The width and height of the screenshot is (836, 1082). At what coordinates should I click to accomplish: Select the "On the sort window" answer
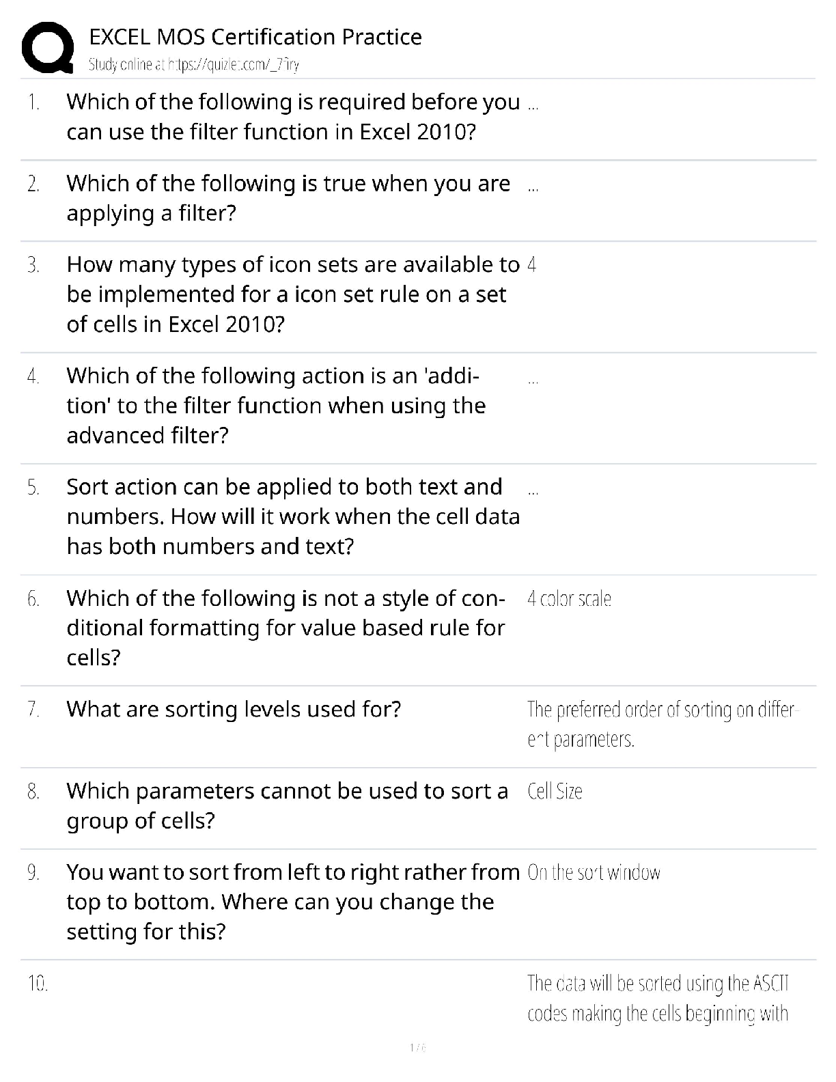point(594,873)
